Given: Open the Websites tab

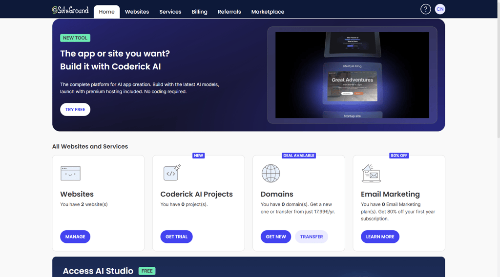Looking at the screenshot, I should [x=137, y=12].
